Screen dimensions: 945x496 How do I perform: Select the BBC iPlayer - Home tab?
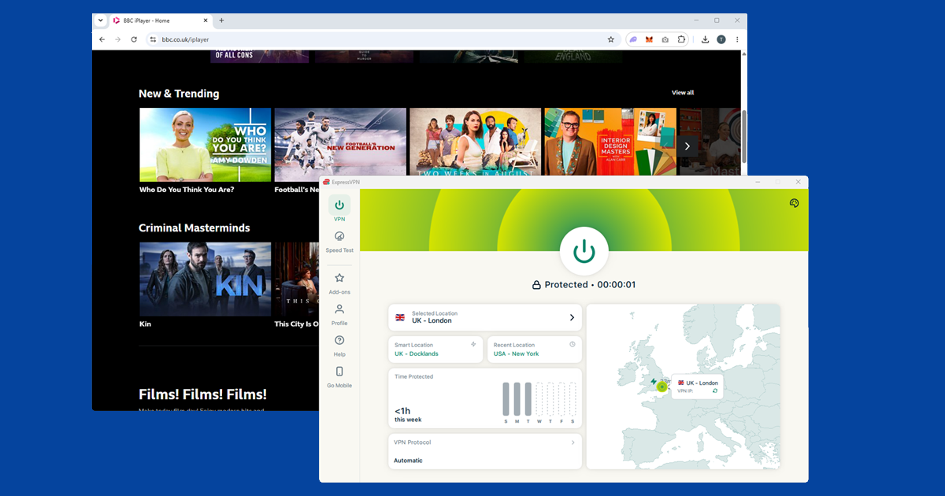(161, 20)
